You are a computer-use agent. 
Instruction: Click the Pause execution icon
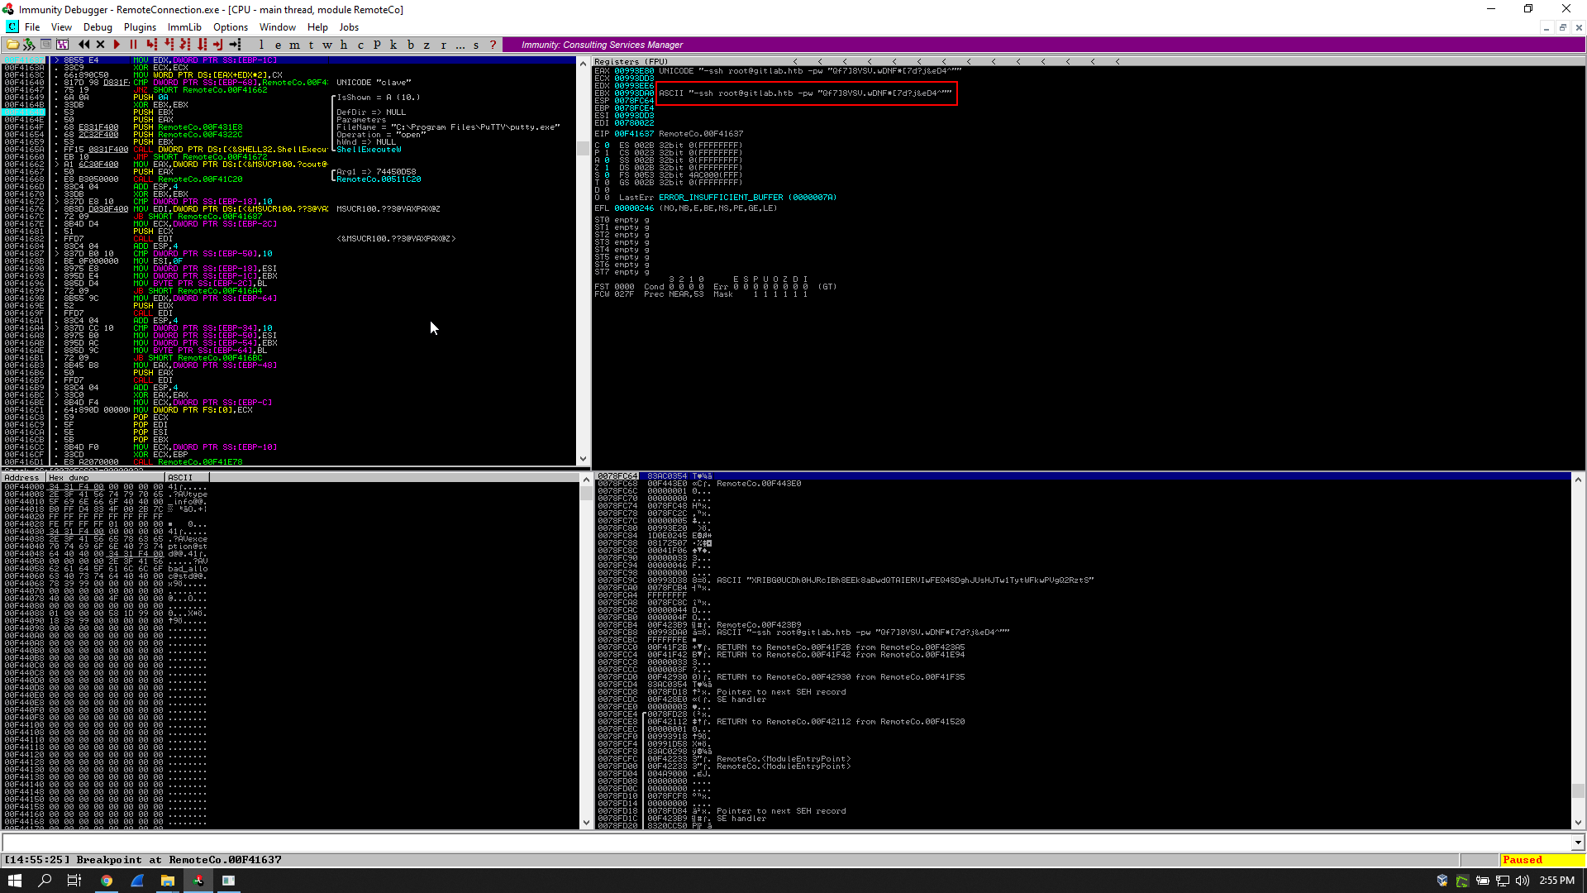click(133, 45)
